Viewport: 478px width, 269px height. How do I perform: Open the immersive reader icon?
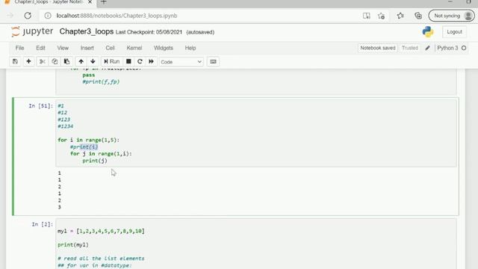coord(367,16)
